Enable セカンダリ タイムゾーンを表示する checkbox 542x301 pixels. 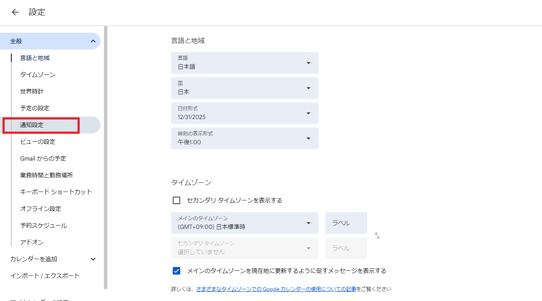(x=176, y=200)
